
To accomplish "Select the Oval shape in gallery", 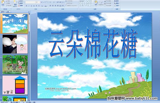I will (91, 1).
